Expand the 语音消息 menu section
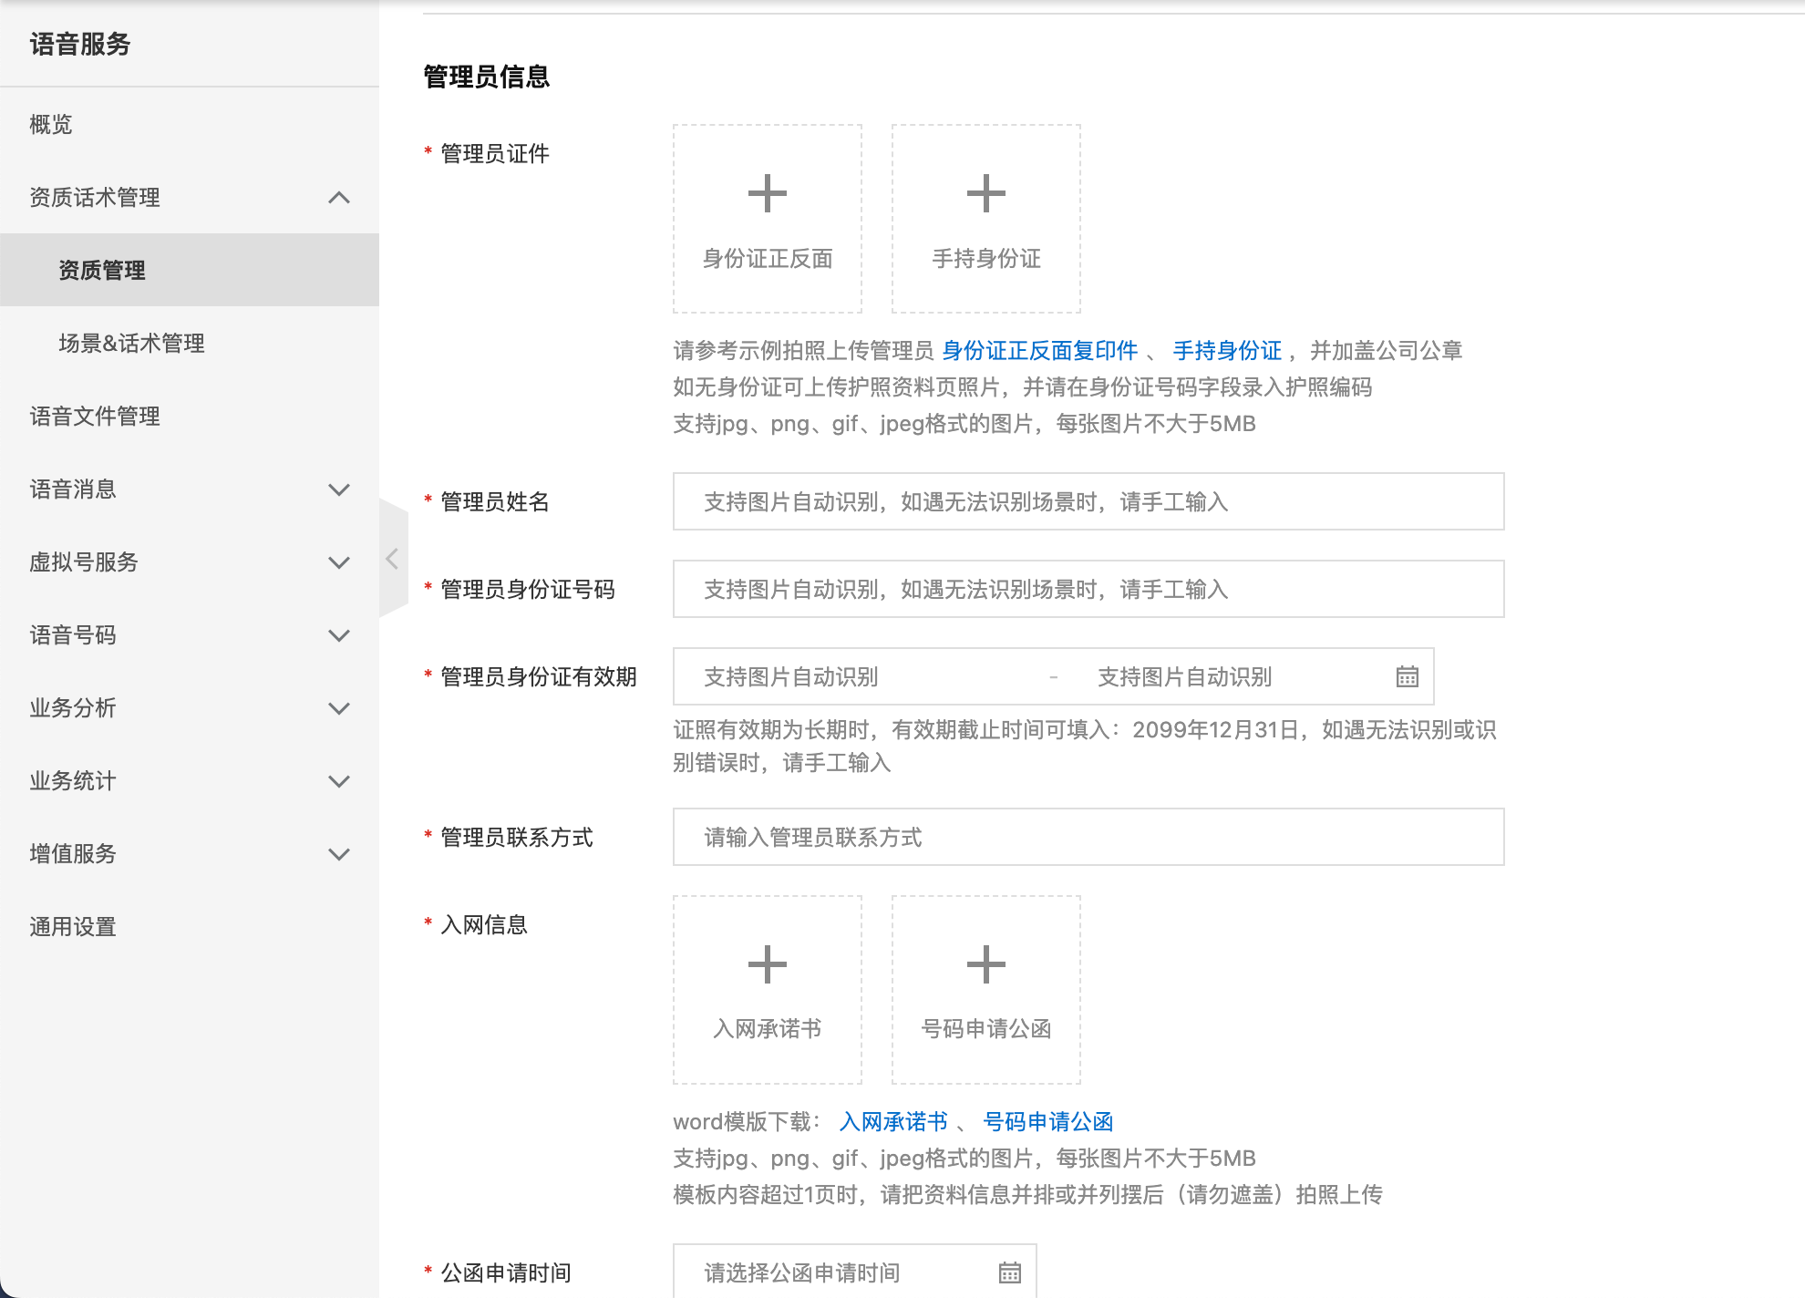Image resolution: width=1805 pixels, height=1298 pixels. click(x=339, y=489)
